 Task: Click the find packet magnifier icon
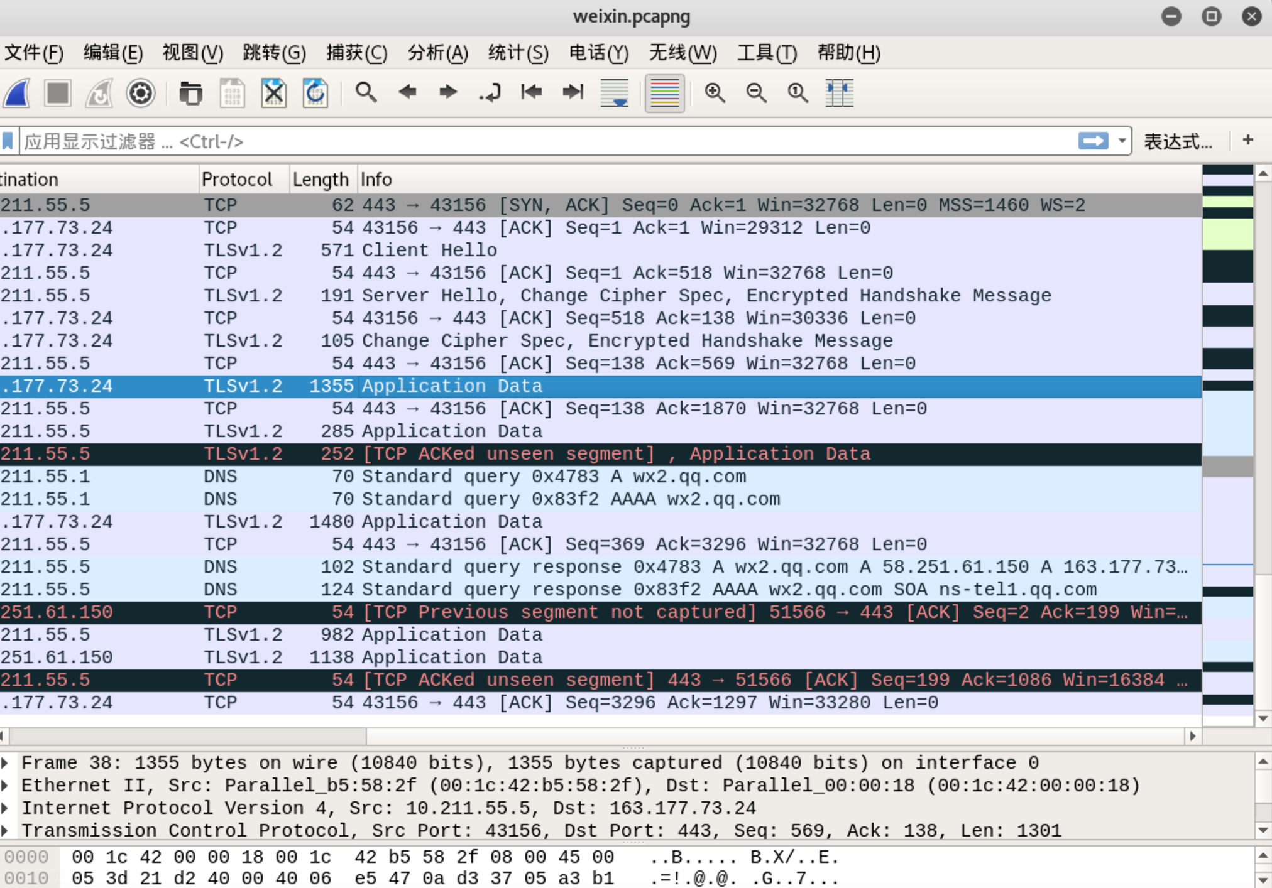point(366,93)
